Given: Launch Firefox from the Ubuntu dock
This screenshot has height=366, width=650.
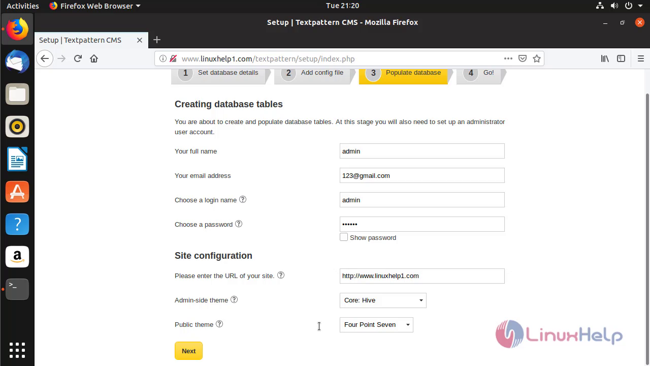Looking at the screenshot, I should pos(17,29).
